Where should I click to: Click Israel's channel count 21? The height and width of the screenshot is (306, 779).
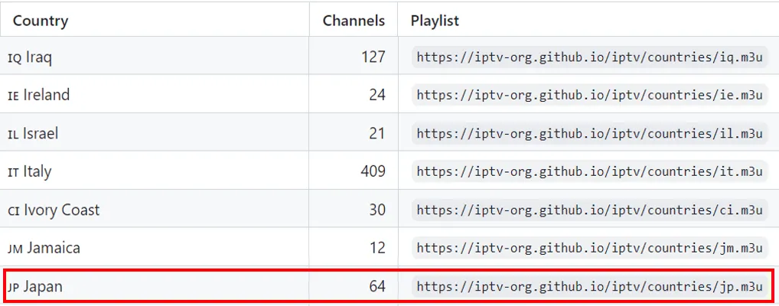(377, 133)
